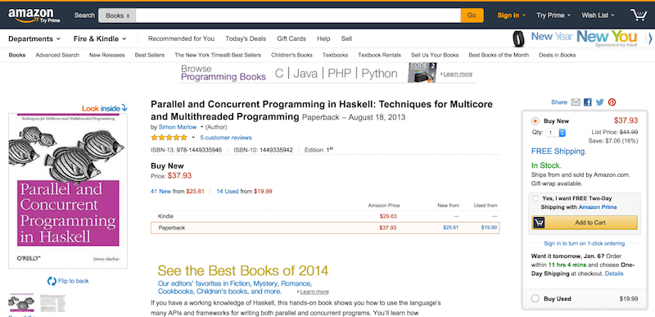Open the Simon Marlow author link
The width and height of the screenshot is (655, 317).
tap(178, 127)
